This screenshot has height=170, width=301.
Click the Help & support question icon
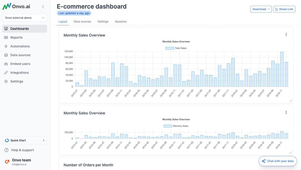click(x=6, y=150)
